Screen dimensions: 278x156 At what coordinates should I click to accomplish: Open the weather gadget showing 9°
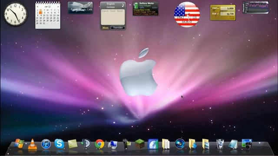pyautogui.click(x=80, y=8)
